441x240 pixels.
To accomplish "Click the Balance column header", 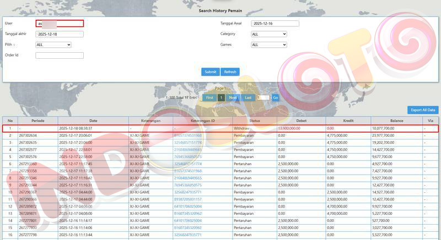I will point(396,120).
